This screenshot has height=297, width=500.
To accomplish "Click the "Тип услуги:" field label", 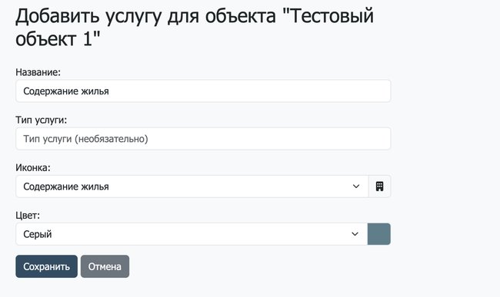I will click(42, 120).
